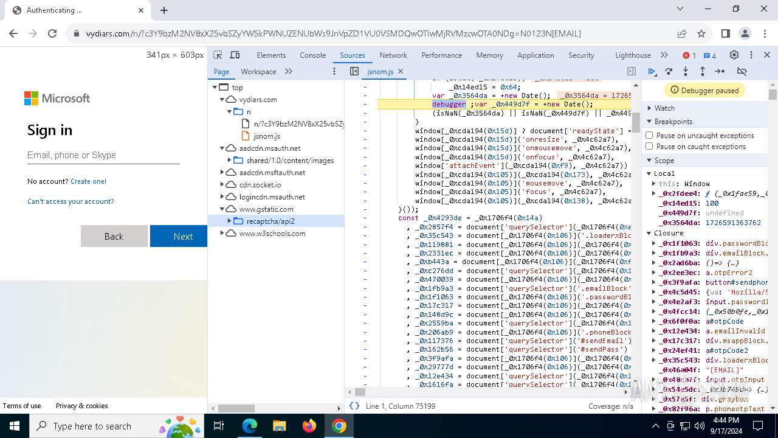Screen dimensions: 778x438
Task: Open the Chrome profile avatar
Action: (745, 33)
